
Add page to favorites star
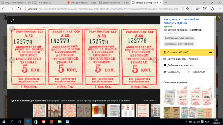click(188, 9)
